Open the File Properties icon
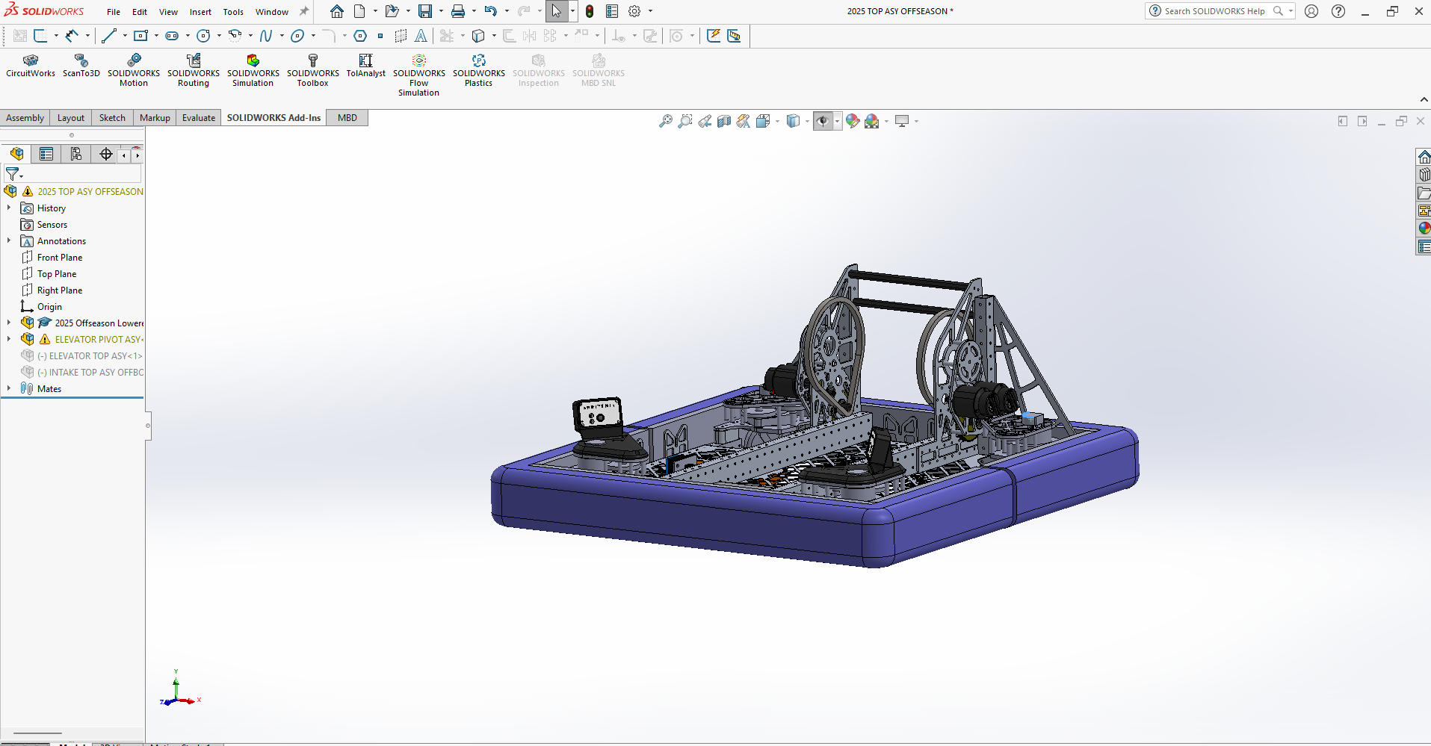1431x746 pixels. click(x=612, y=11)
